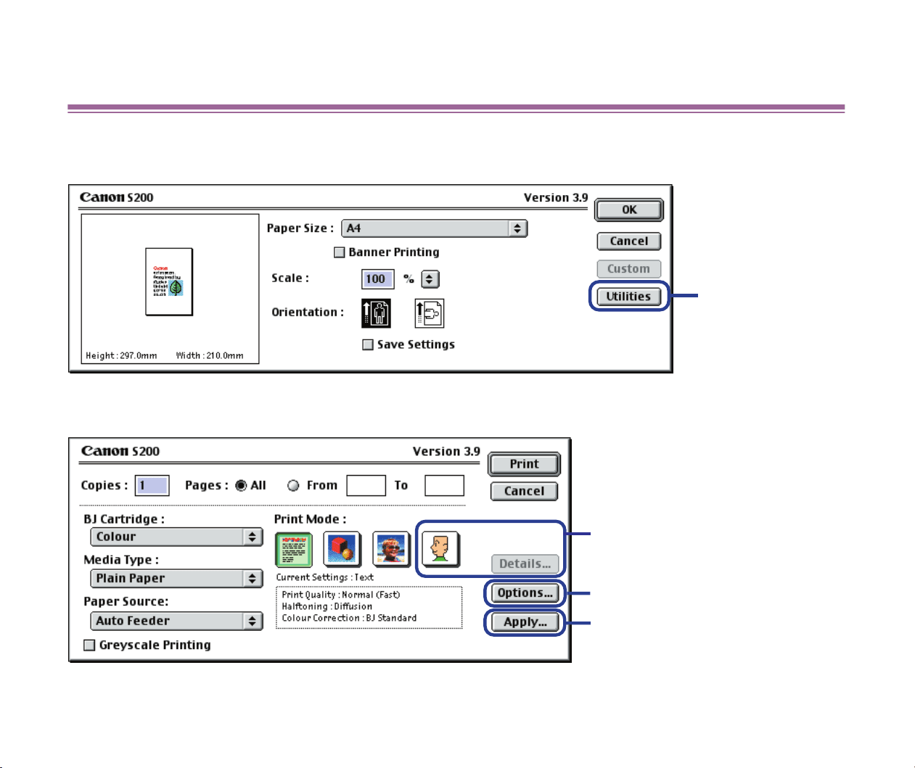915x768 pixels.
Task: Open the BJ Cartridge Colour dropdown
Action: 176,537
